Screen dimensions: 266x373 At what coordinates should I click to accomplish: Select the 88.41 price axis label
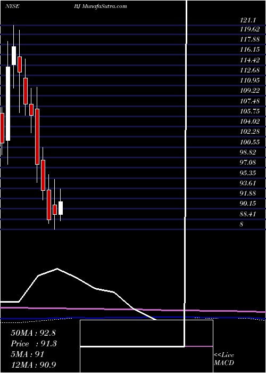pos(248,214)
